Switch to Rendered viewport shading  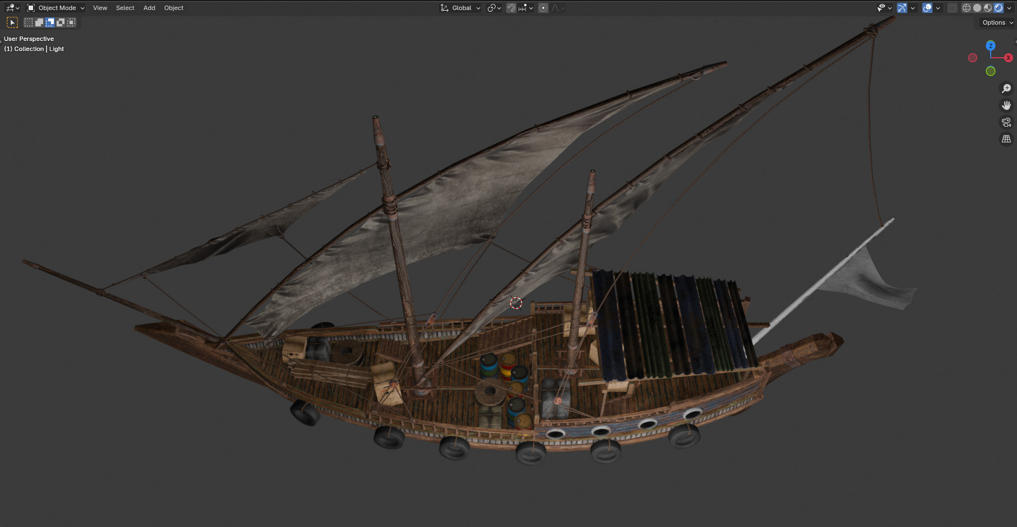tap(998, 8)
